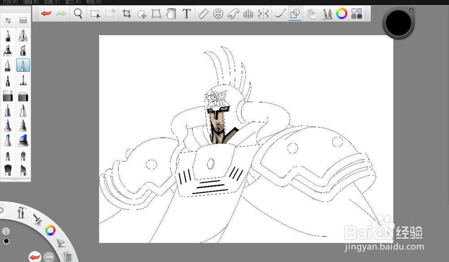449x262 pixels.
Task: Open the Color Editor wheel in toolbar
Action: tap(341, 13)
